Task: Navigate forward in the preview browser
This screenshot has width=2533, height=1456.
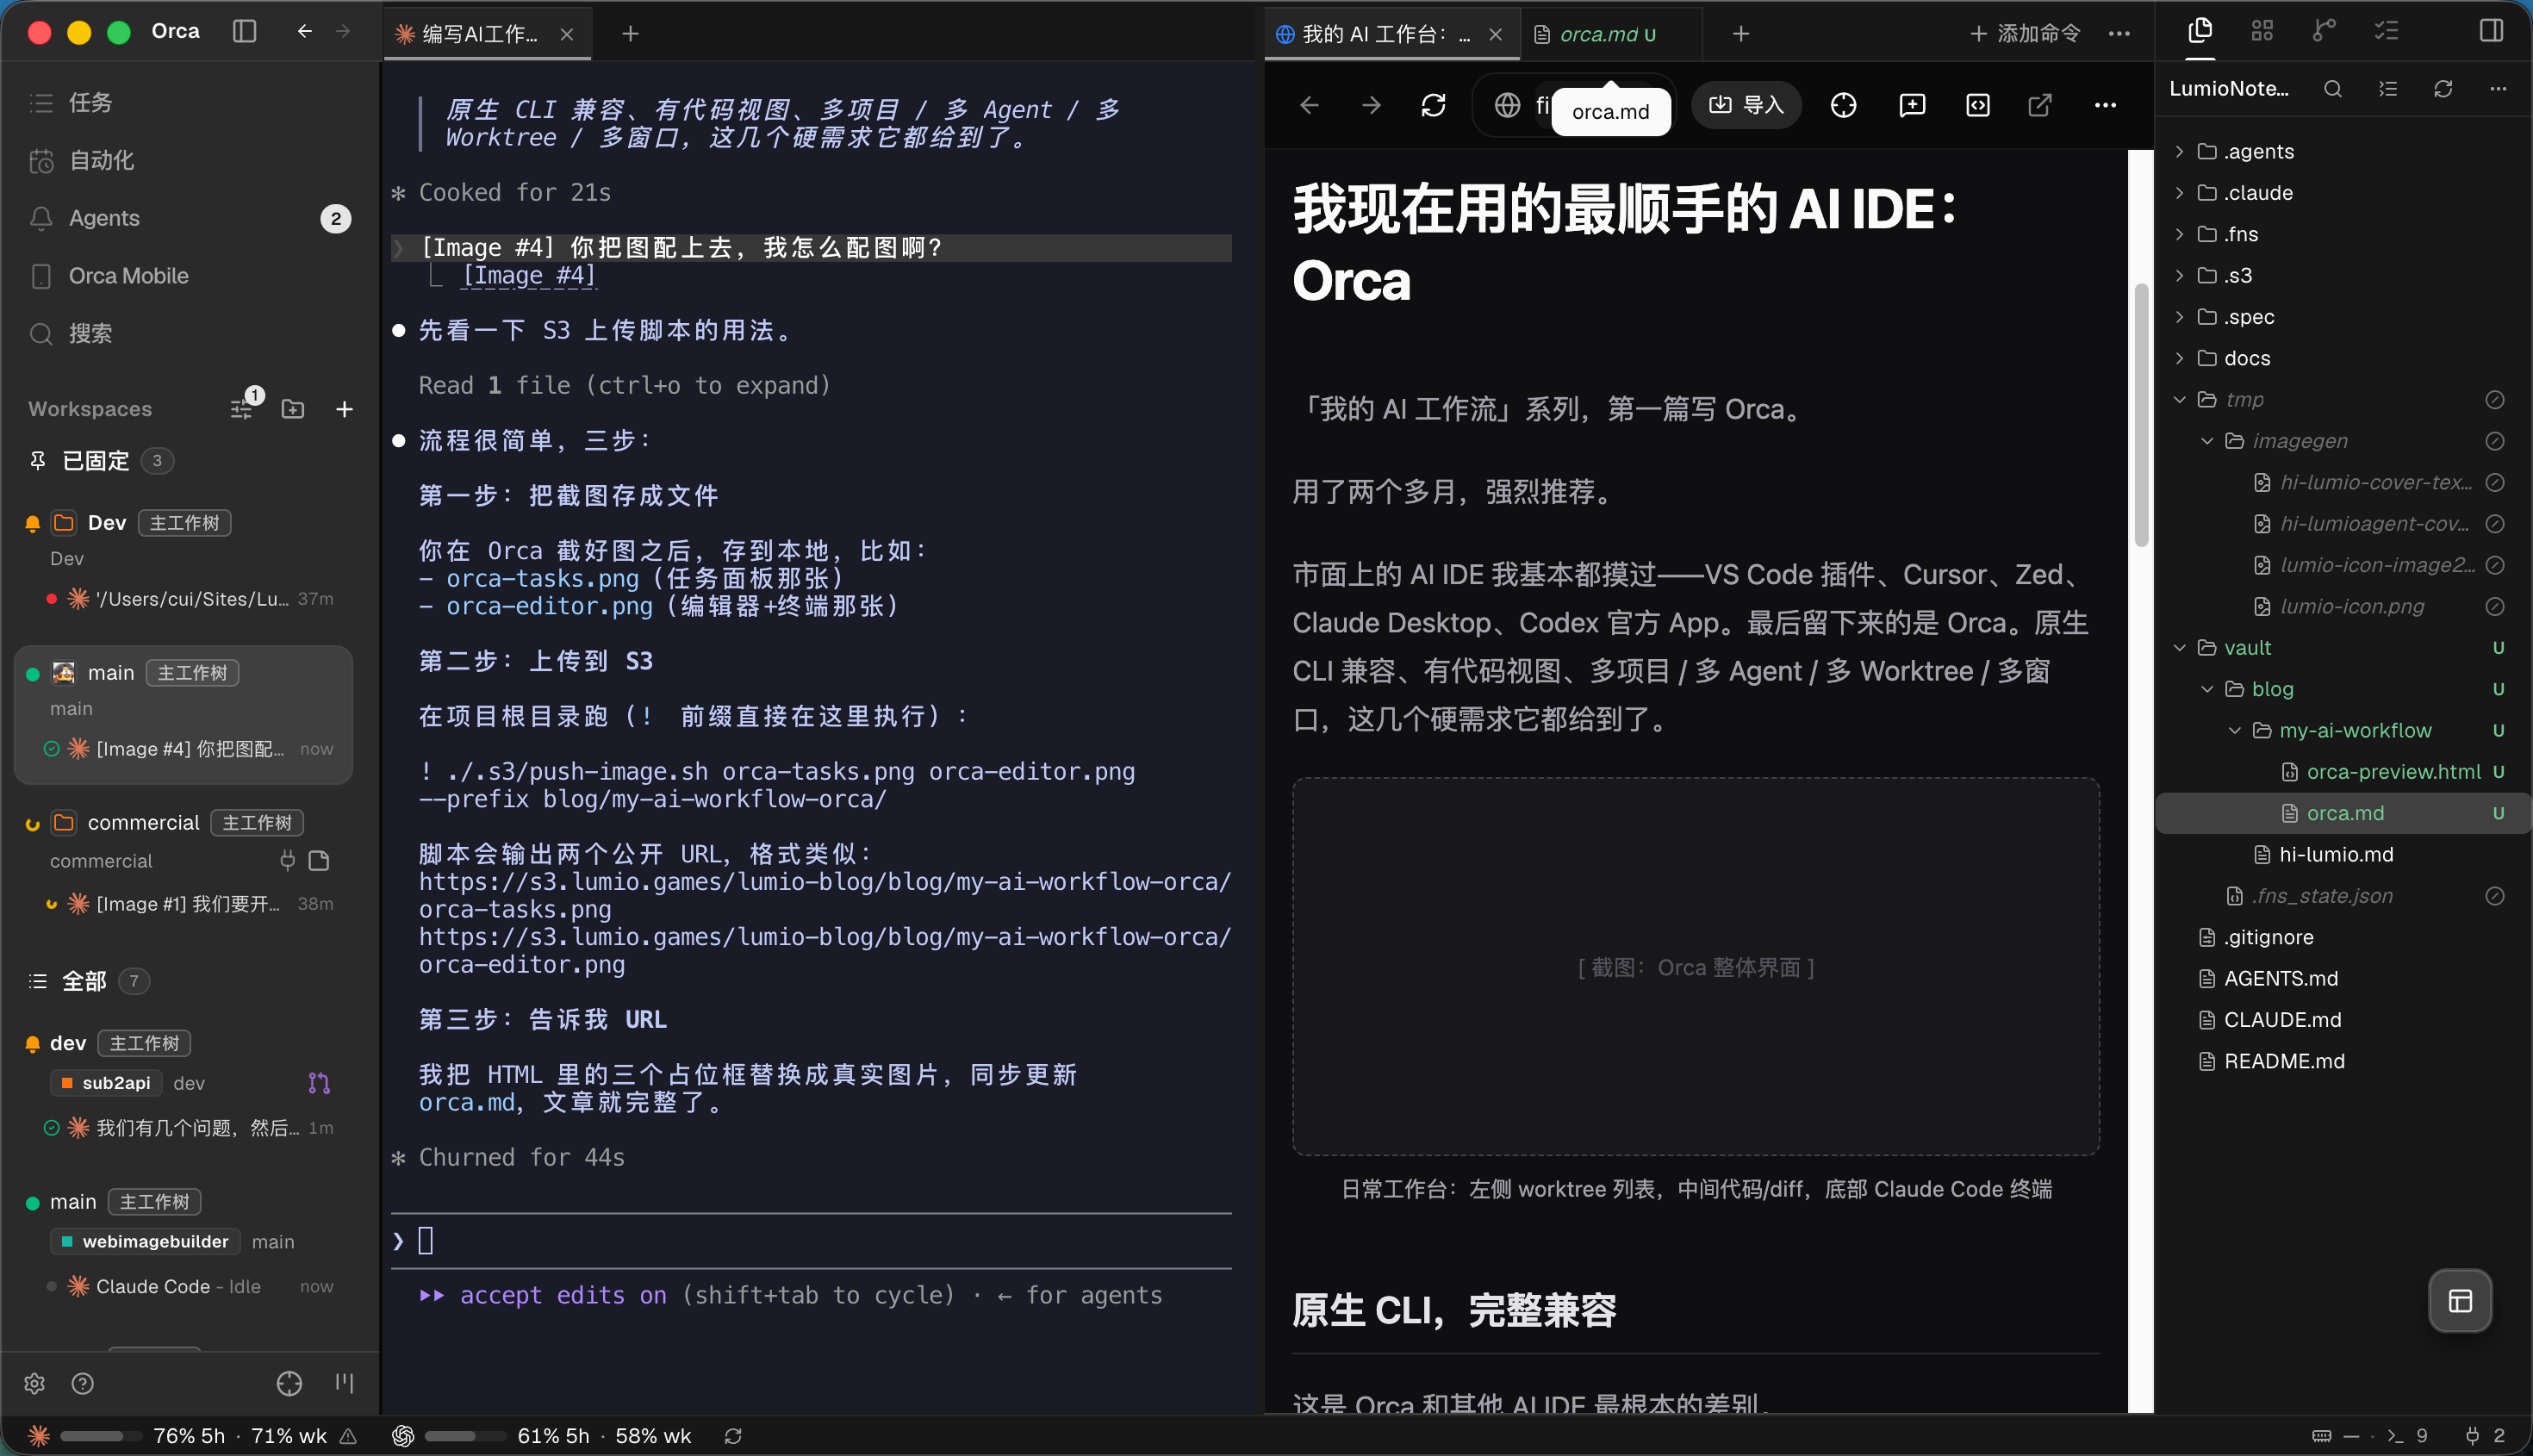Action: pos(1372,105)
